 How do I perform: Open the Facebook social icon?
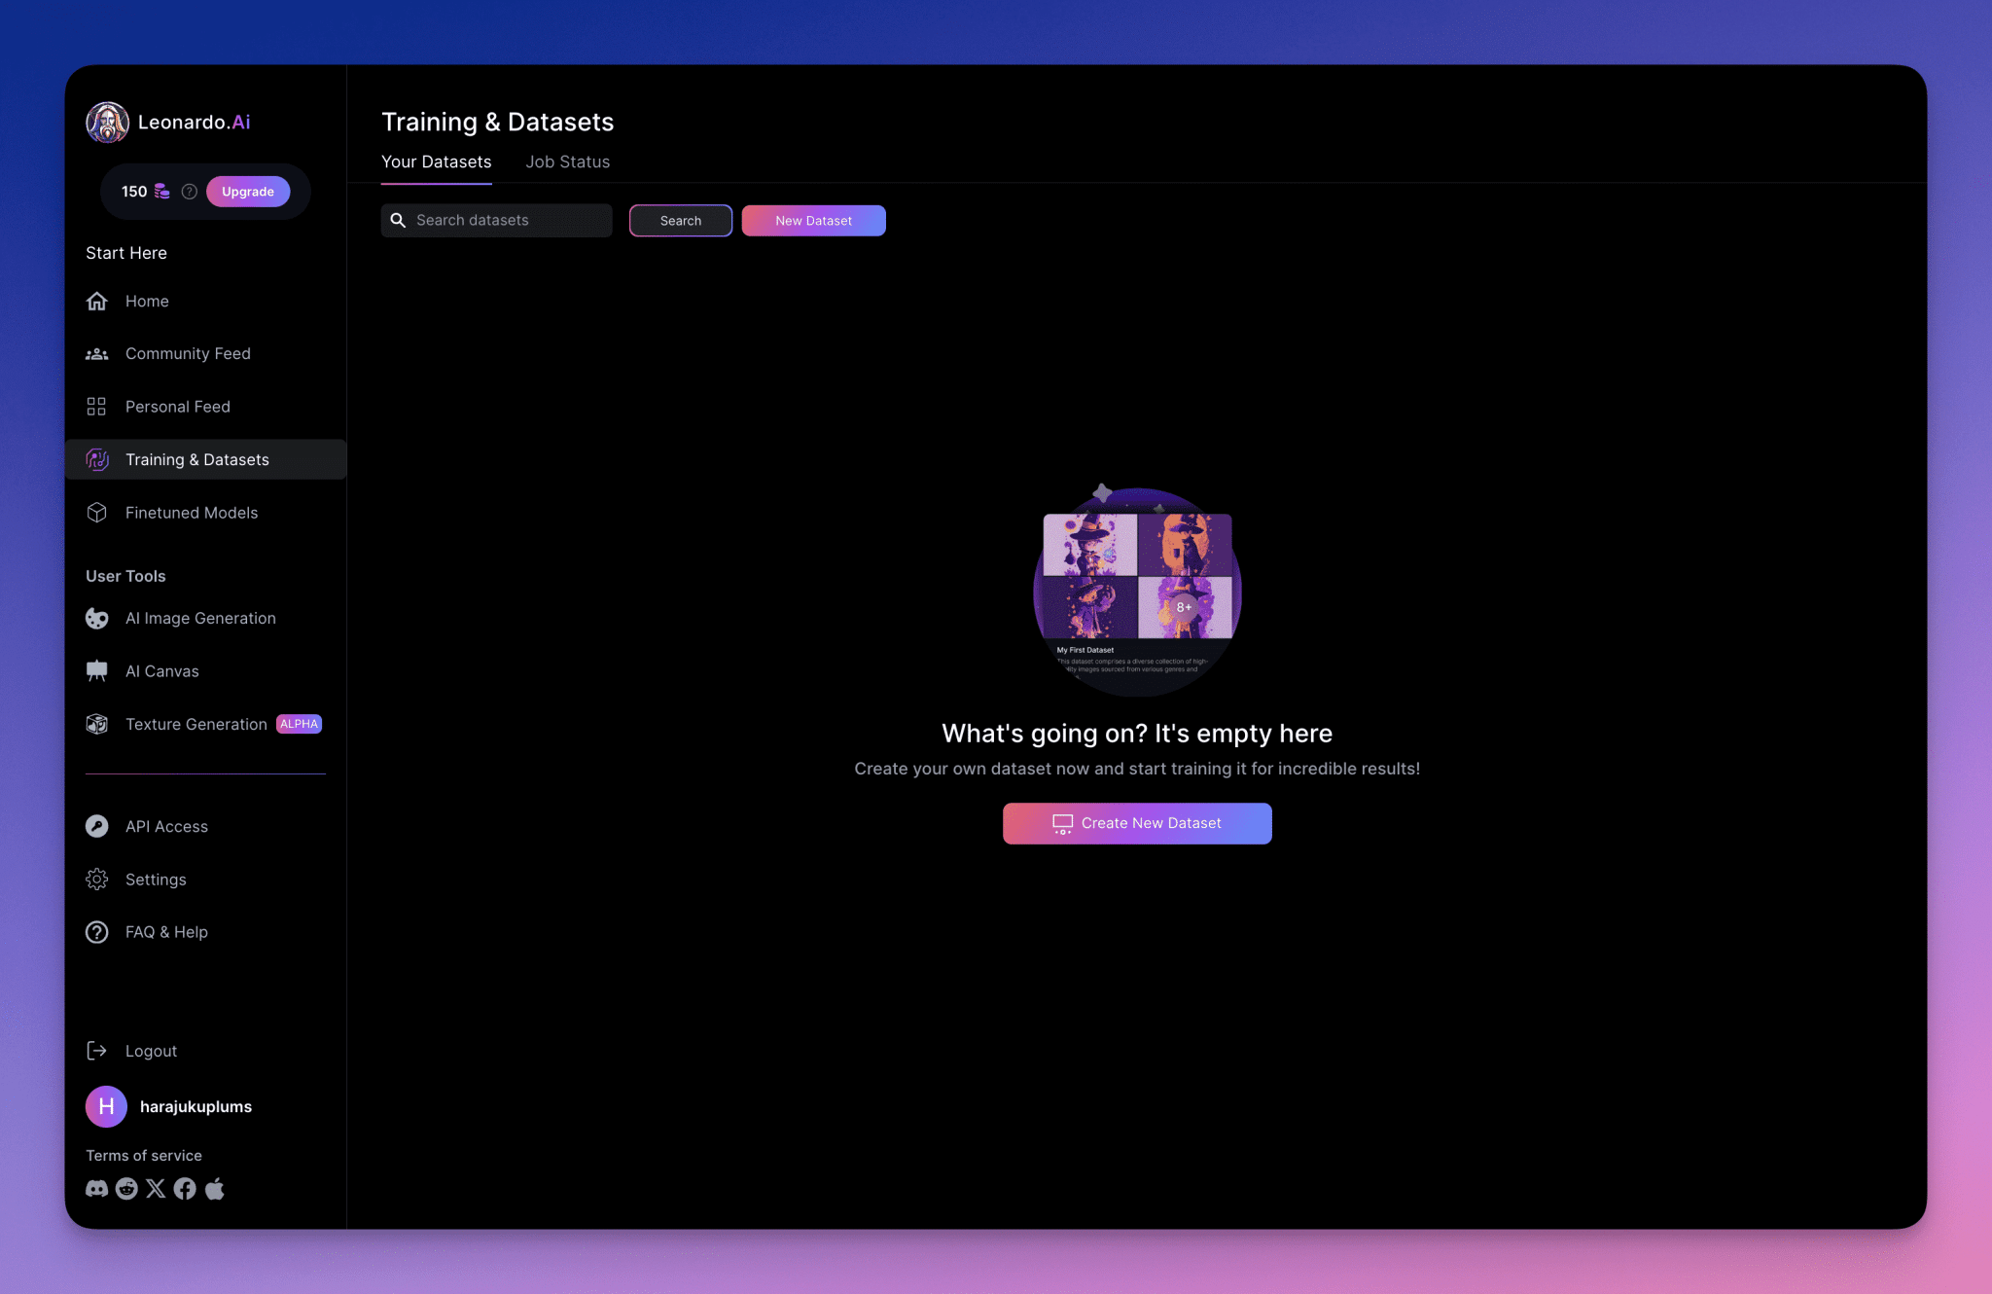[185, 1189]
